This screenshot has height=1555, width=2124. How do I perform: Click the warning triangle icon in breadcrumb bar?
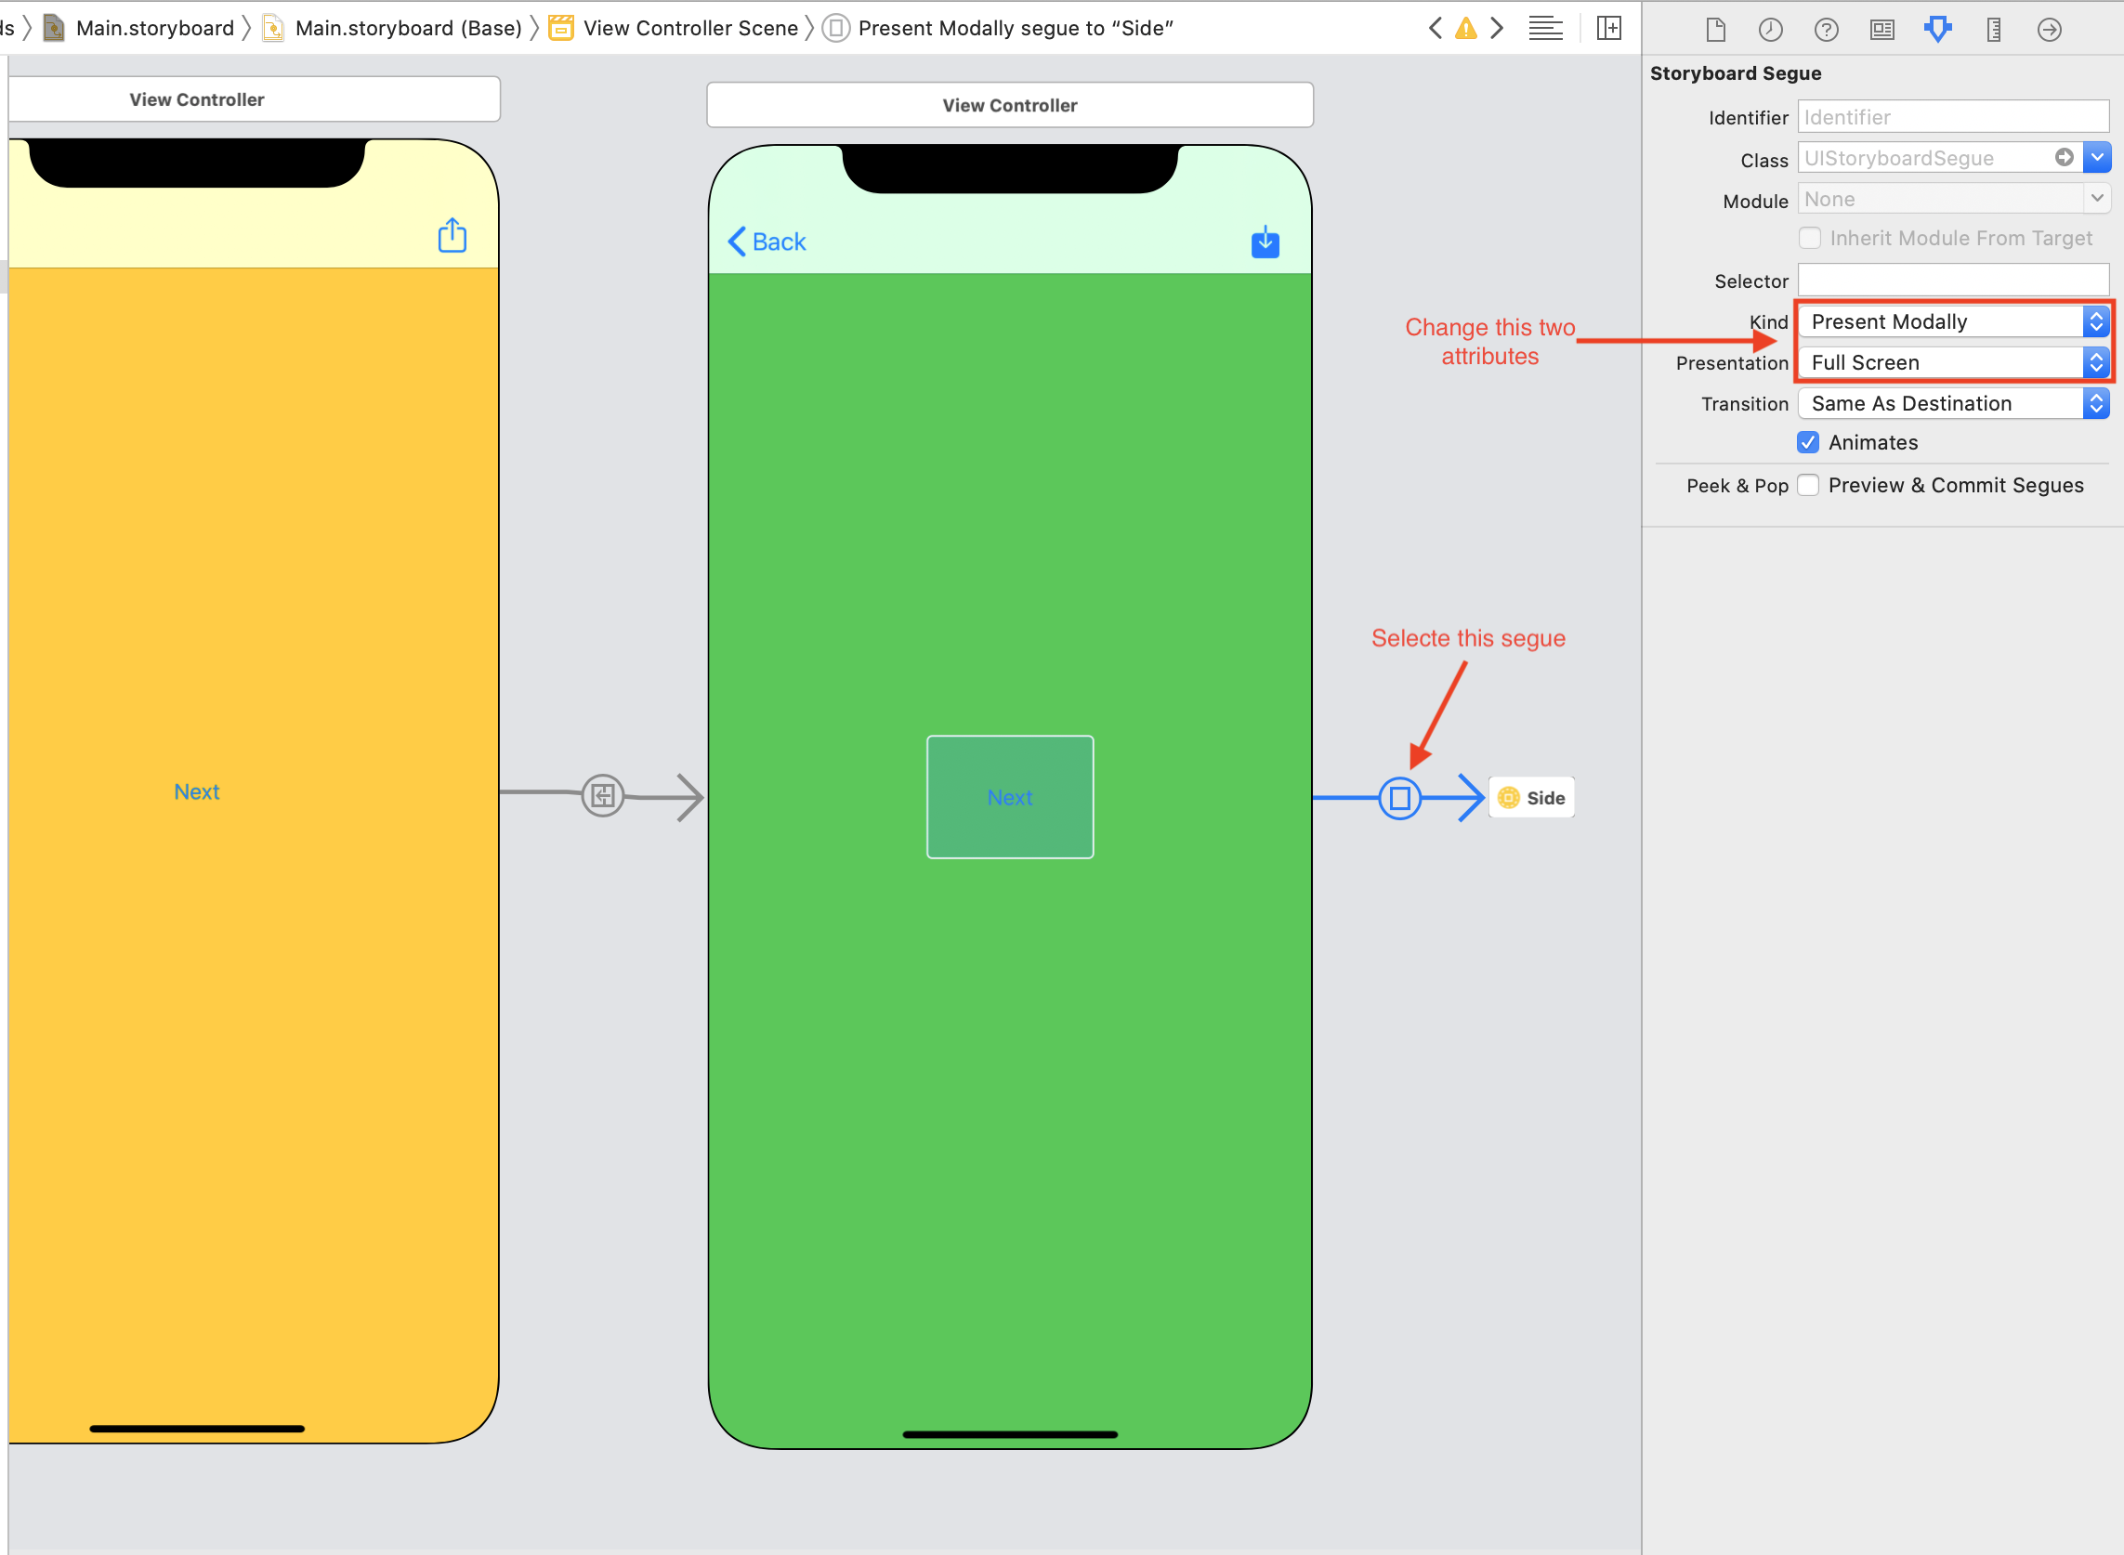tap(1464, 26)
